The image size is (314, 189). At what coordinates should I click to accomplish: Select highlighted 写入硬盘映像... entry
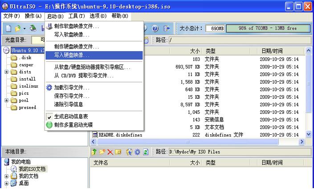[x=94, y=55]
